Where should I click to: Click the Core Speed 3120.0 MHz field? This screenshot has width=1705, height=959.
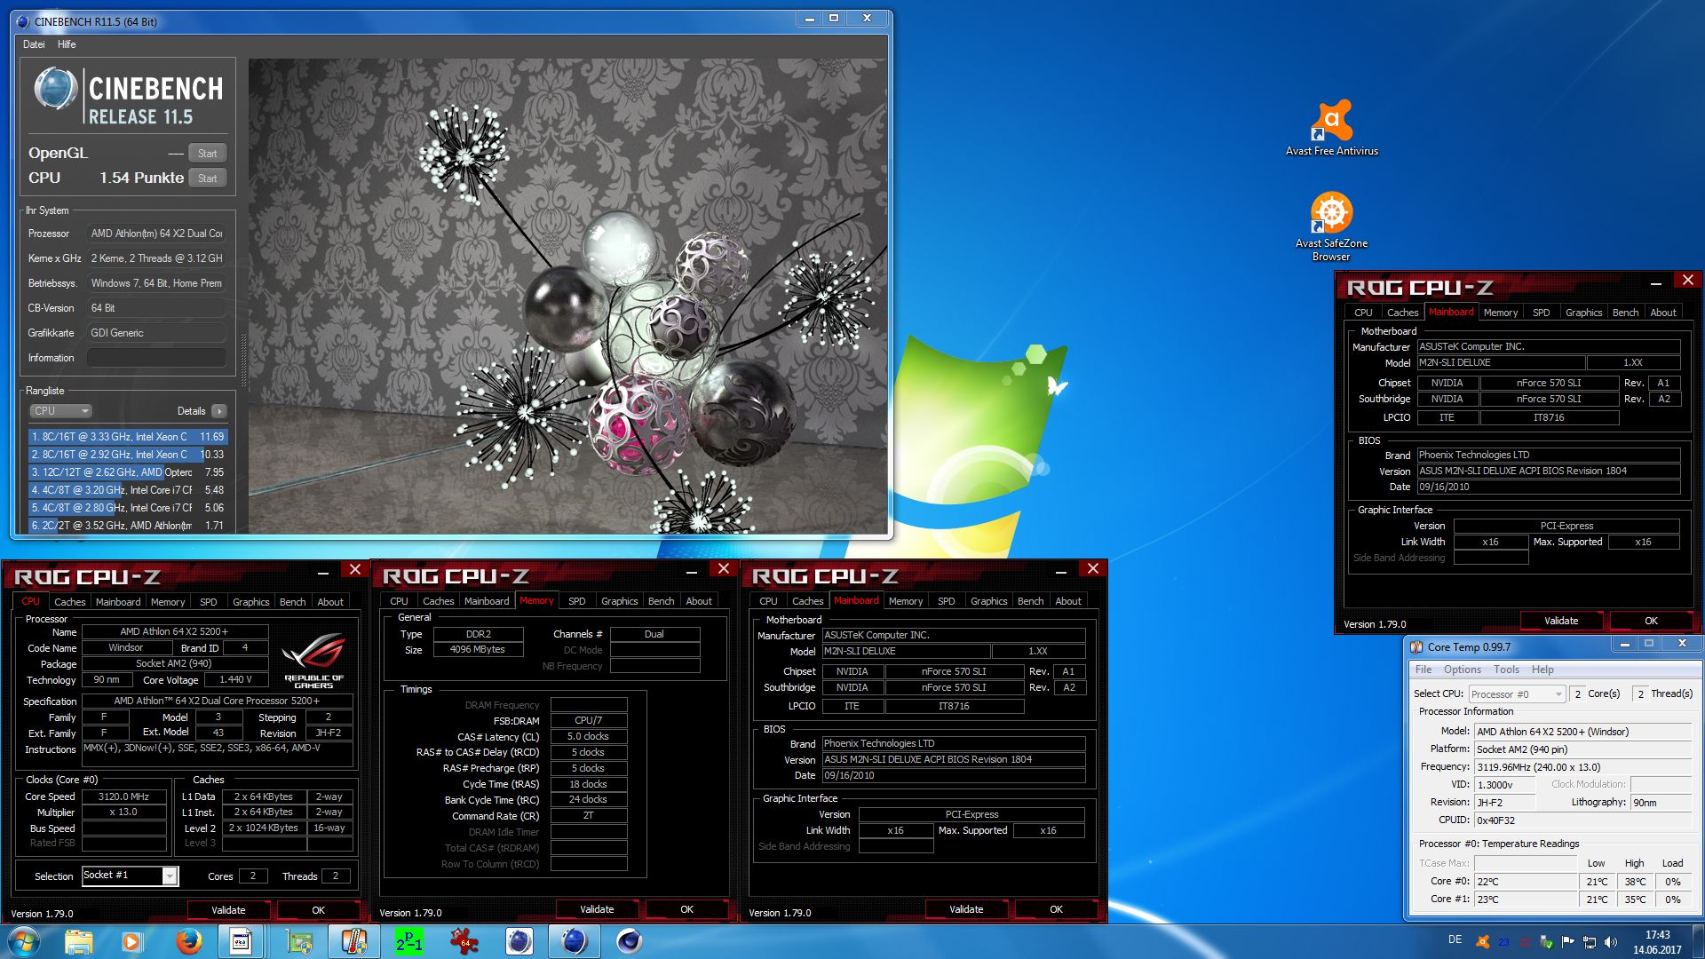point(124,797)
